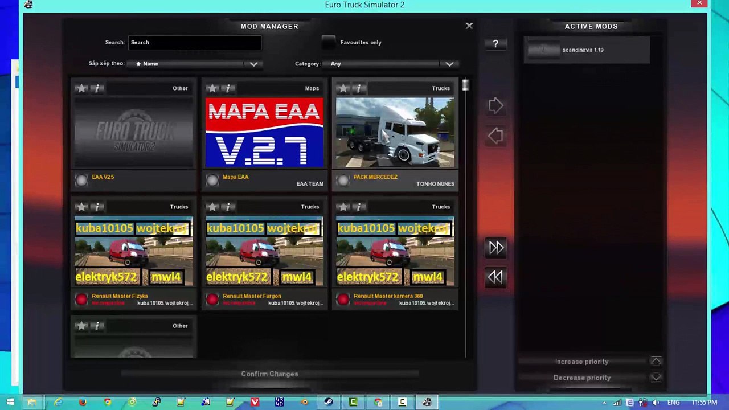Activate selected mod with right arrow
Screen dimensions: 729x410
pyautogui.click(x=495, y=105)
